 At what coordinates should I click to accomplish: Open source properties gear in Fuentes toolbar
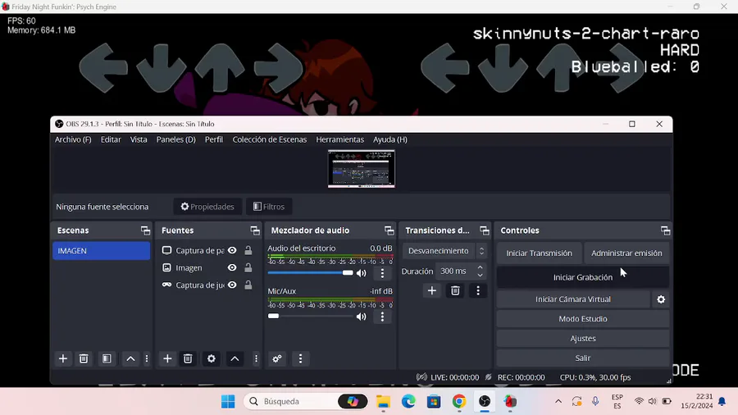[212, 358]
